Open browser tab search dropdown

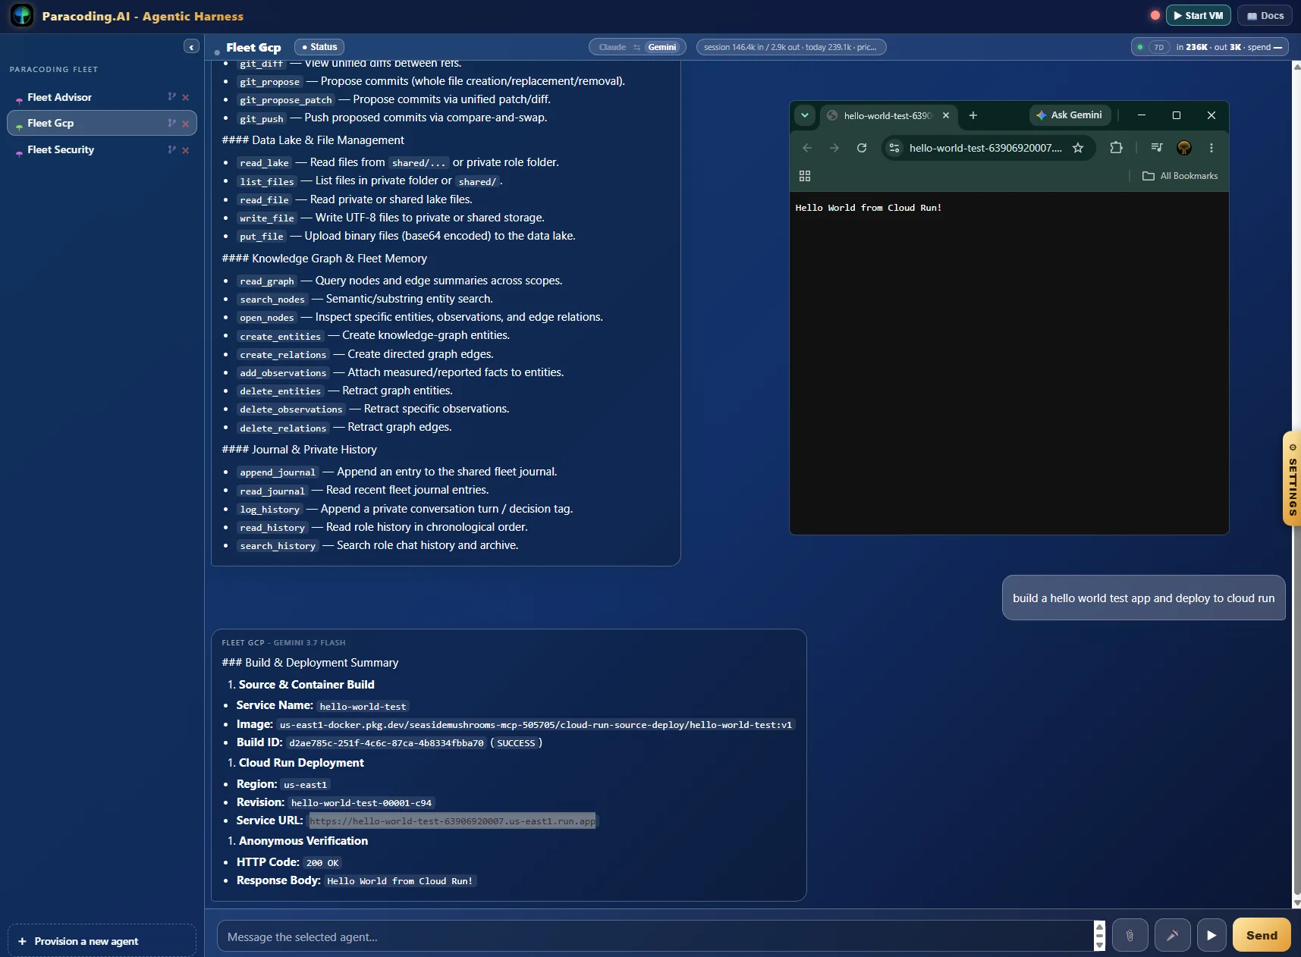pyautogui.click(x=805, y=115)
